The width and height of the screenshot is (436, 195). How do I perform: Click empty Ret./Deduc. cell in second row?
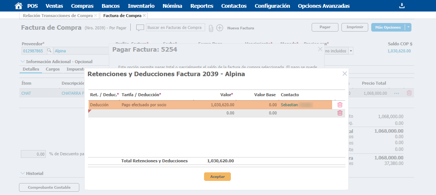(x=104, y=113)
